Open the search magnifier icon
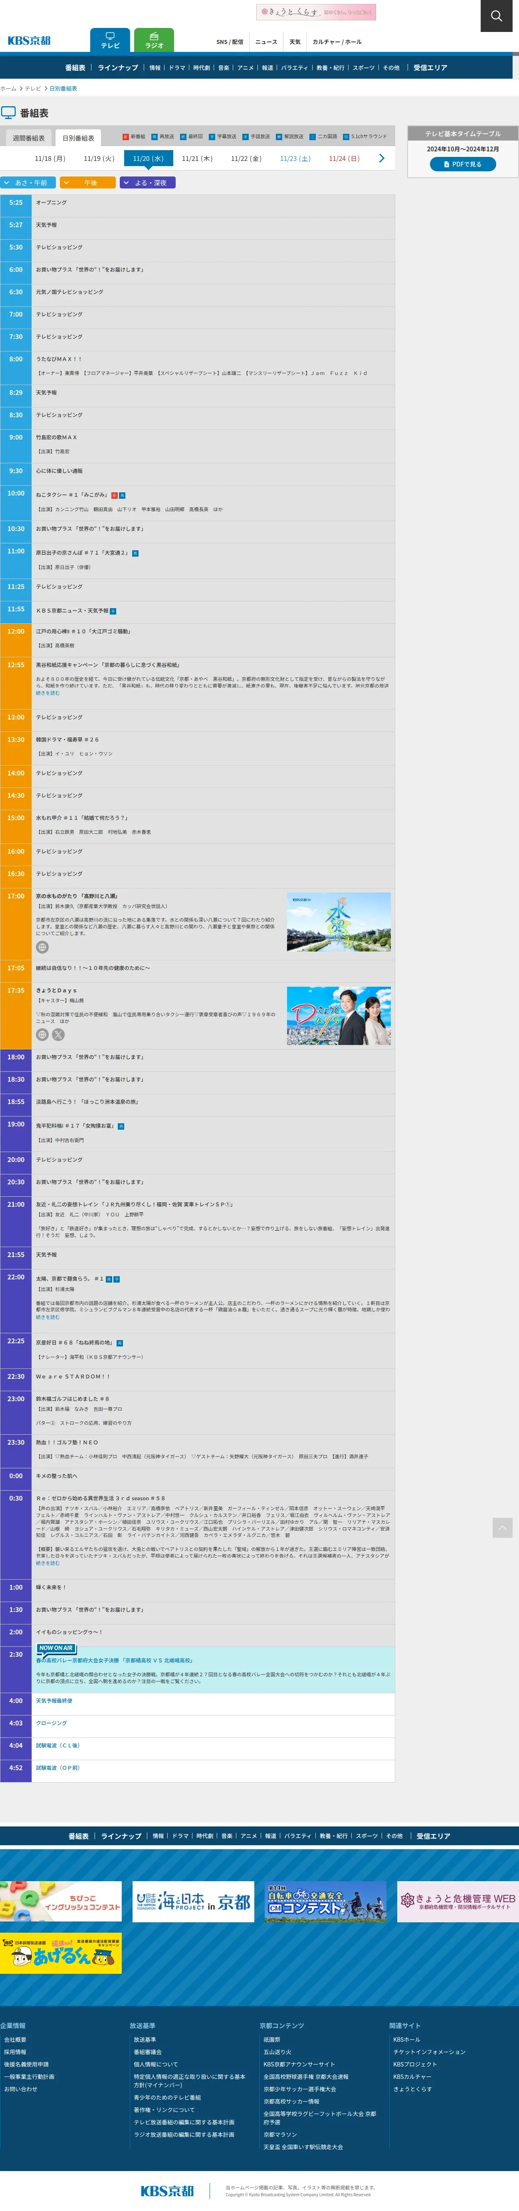Viewport: 519px width, 2211px height. [496, 16]
